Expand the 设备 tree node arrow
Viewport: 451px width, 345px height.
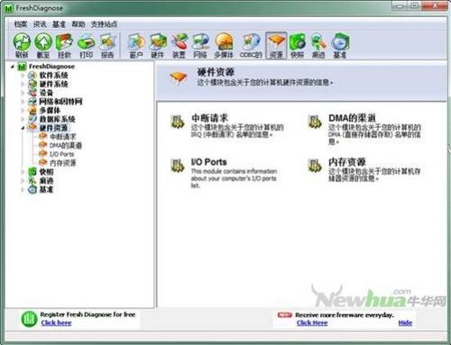[23, 93]
